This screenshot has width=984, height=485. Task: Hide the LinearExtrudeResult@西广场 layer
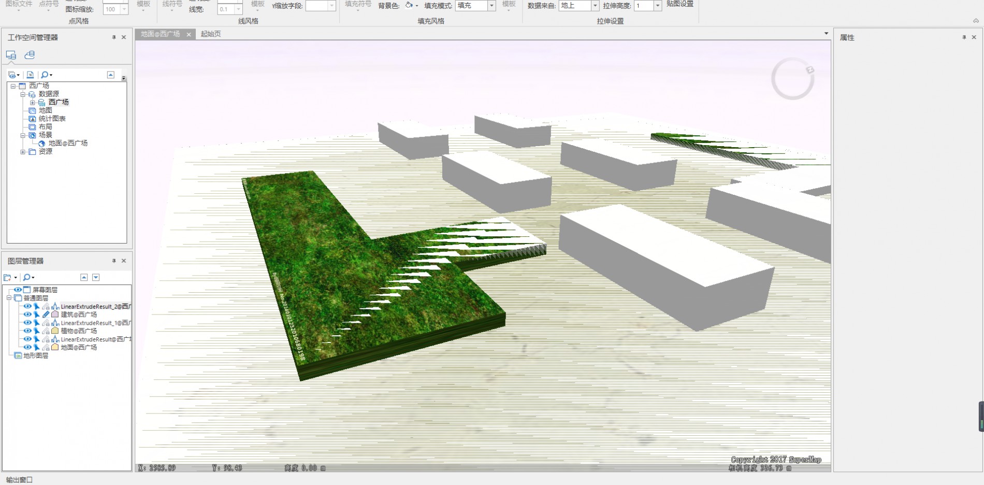pyautogui.click(x=27, y=339)
